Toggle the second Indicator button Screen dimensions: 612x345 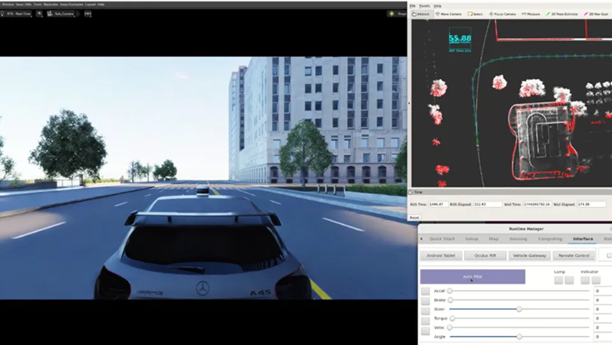coord(596,280)
